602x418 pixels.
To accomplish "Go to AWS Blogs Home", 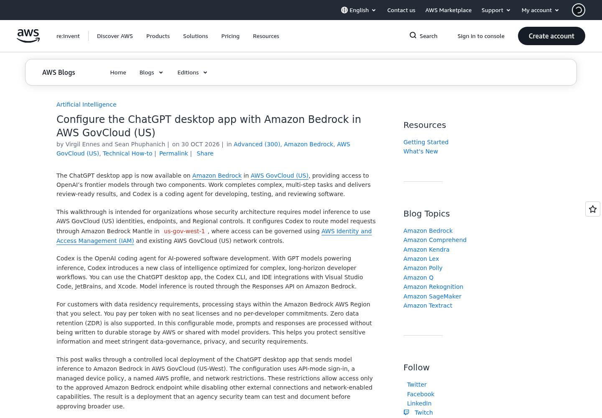I will (x=118, y=73).
